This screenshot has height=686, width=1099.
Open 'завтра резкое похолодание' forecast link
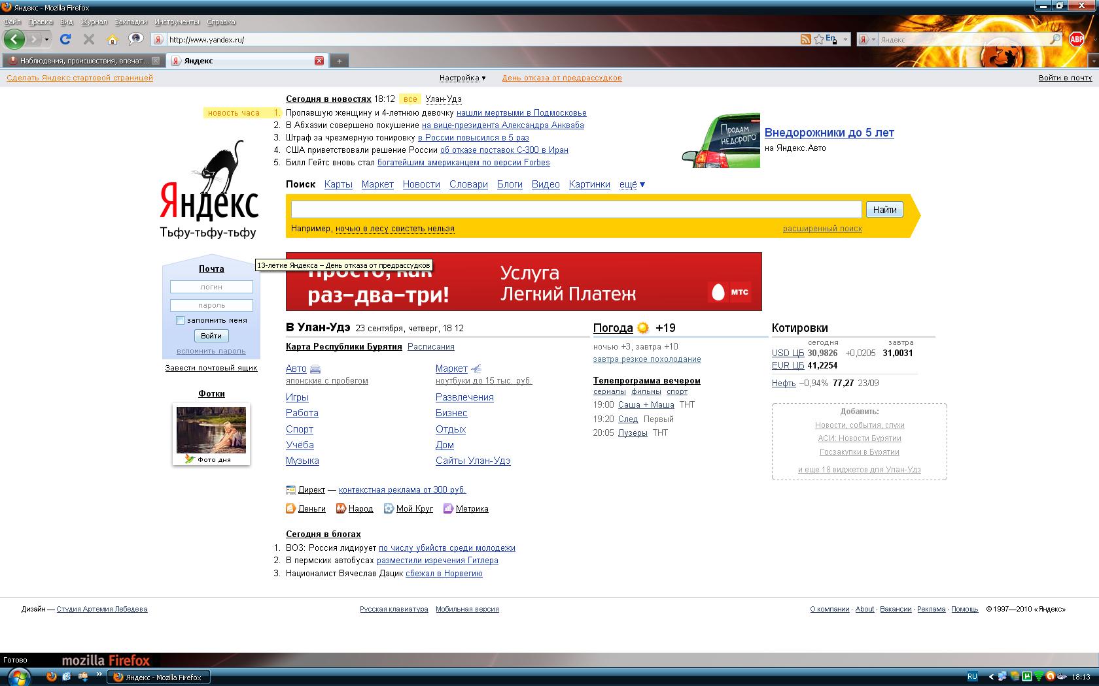pyautogui.click(x=647, y=359)
